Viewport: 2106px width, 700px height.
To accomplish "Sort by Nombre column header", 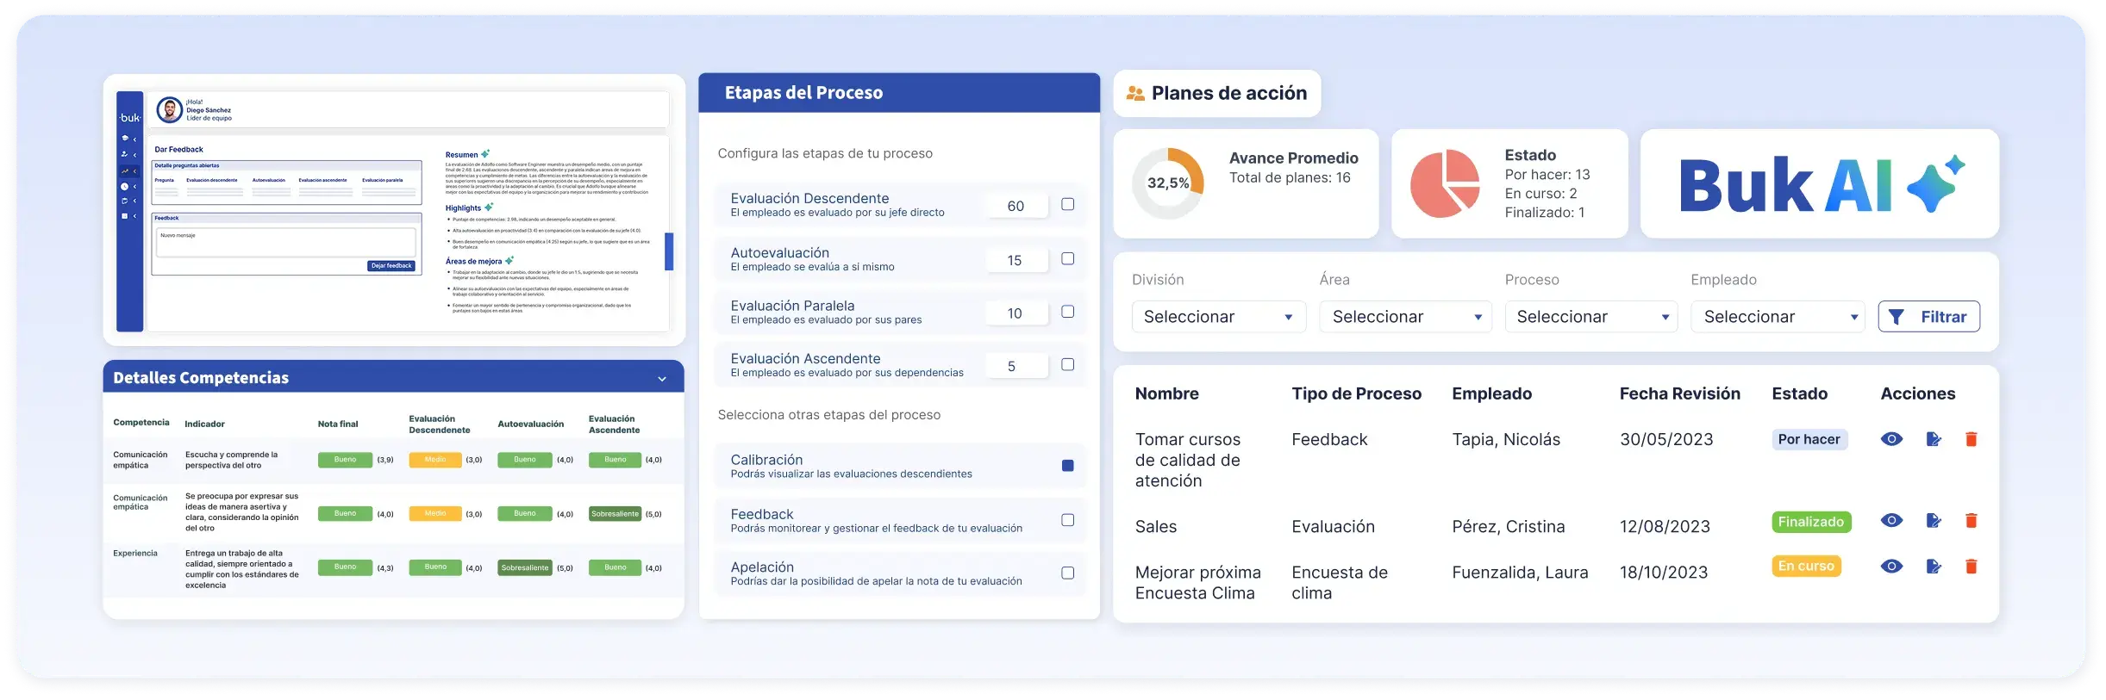I will [1166, 393].
